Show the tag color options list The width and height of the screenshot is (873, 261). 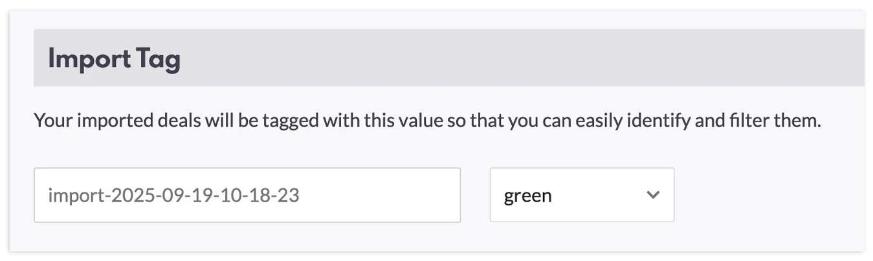pos(581,195)
